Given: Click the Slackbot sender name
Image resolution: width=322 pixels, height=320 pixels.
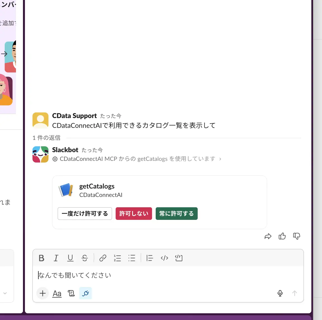Looking at the screenshot, I should click(65, 150).
